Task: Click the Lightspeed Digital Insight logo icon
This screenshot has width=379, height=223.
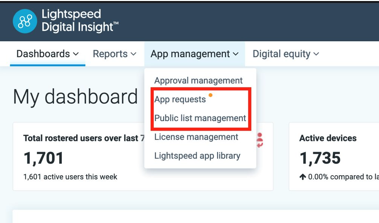Action: click(x=25, y=21)
